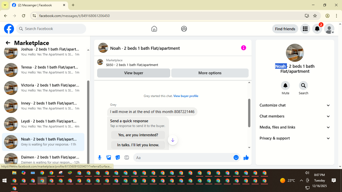Open Leydi's apartment conversation
342x192 pixels.
pyautogui.click(x=43, y=124)
